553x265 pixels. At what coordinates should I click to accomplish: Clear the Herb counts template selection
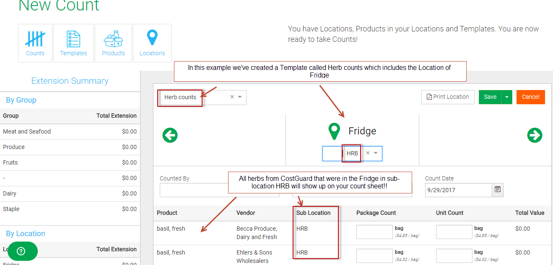(x=232, y=97)
